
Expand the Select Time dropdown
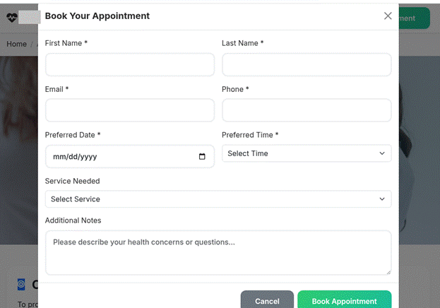(307, 153)
